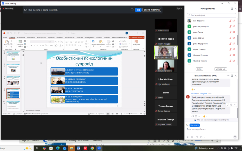Toggle video icon for Ірина Галюк
242x151 pixels.
[234, 32]
